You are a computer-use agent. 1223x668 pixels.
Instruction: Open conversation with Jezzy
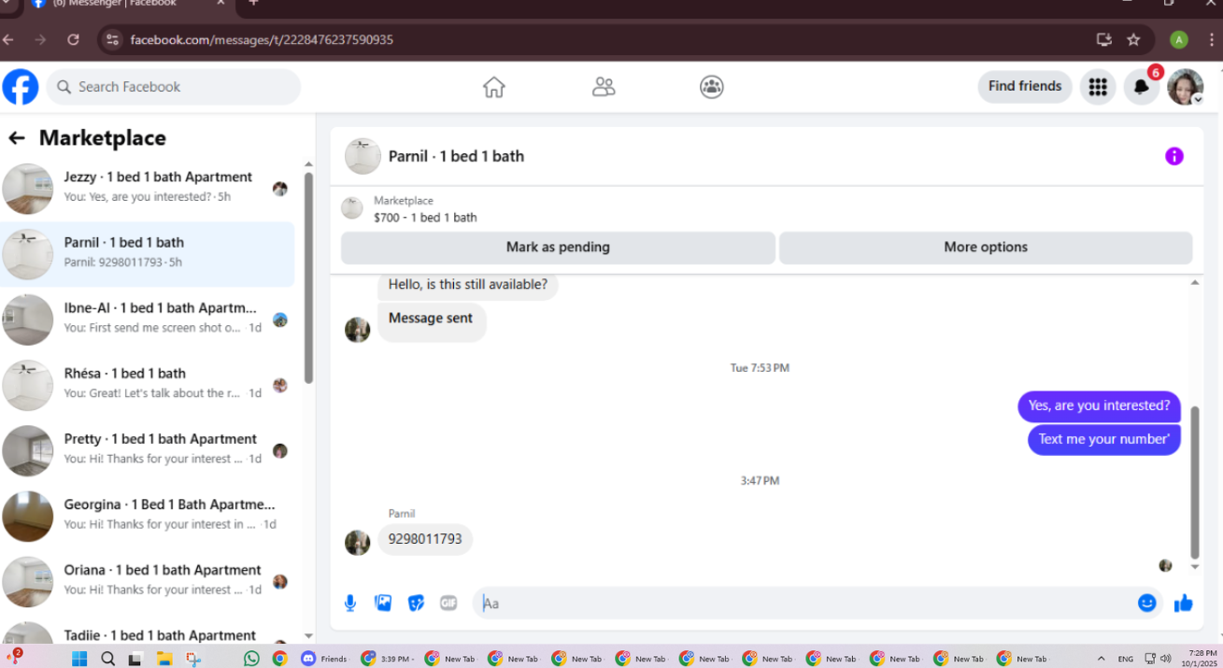(148, 188)
